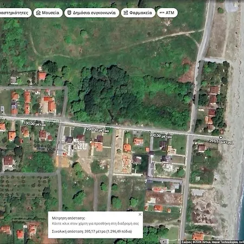Viewport: 244px width, 244px height.
Task: Select the measurement endpoint circle near the beach
Action: click(x=221, y=137)
